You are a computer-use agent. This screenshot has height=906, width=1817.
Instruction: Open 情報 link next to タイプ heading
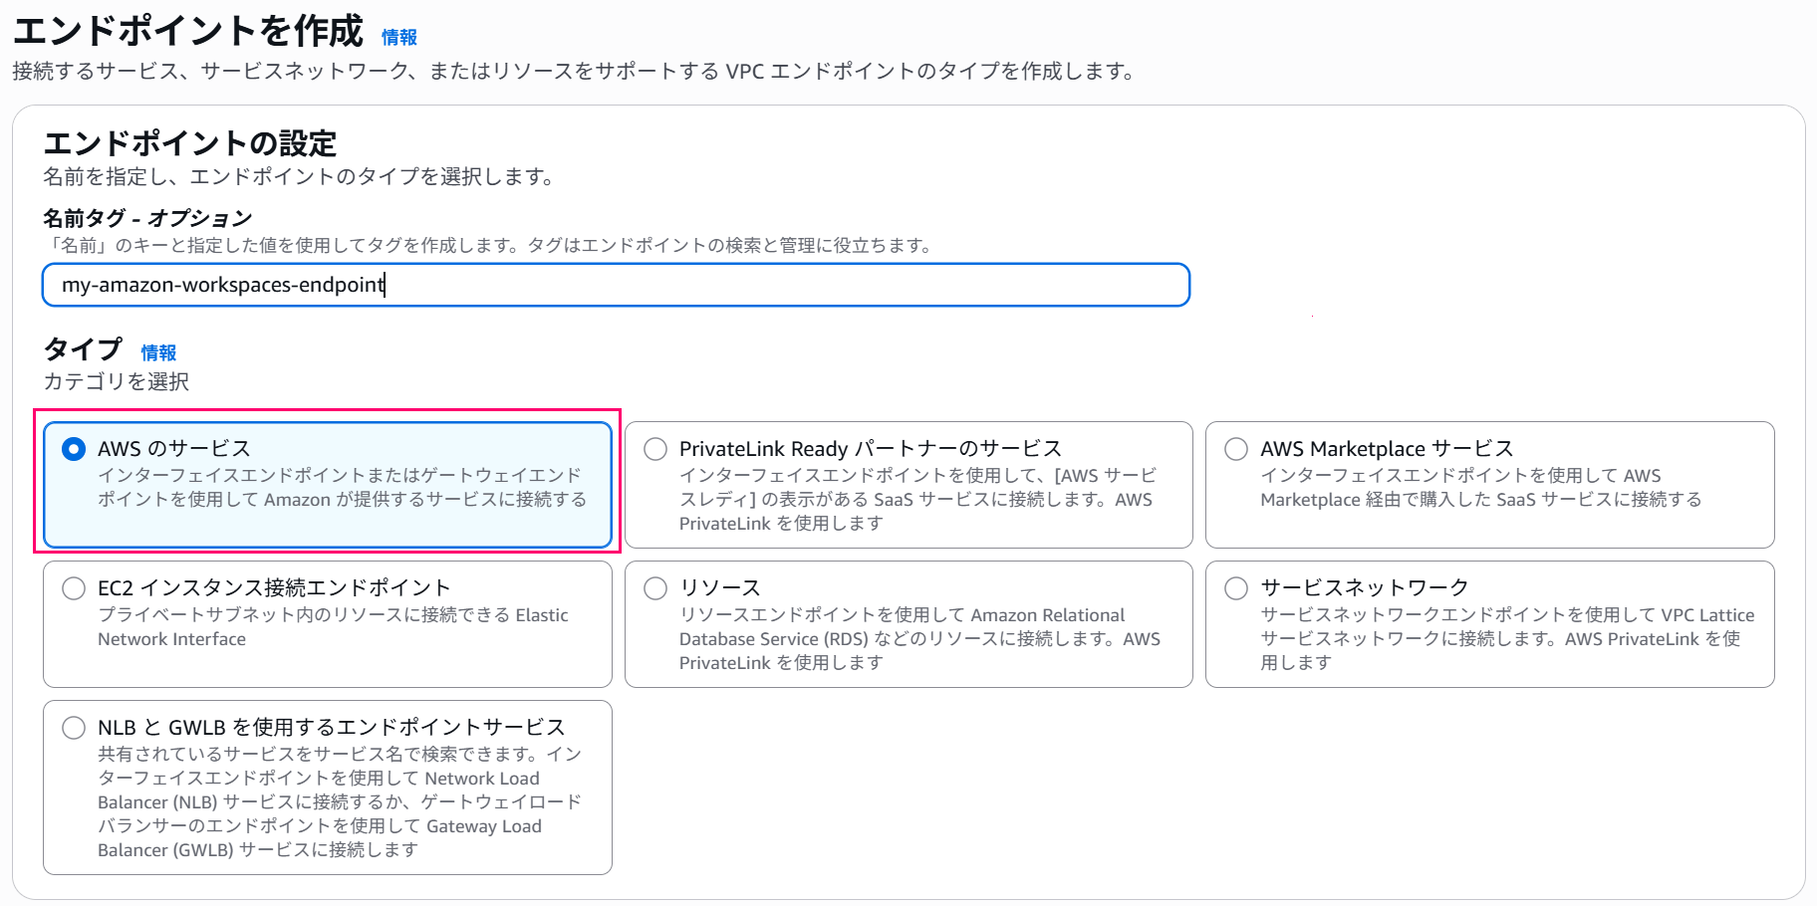pyautogui.click(x=158, y=352)
